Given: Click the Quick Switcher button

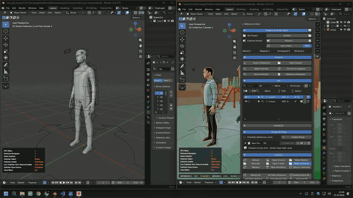Looking at the screenshot, I should pos(259,74).
